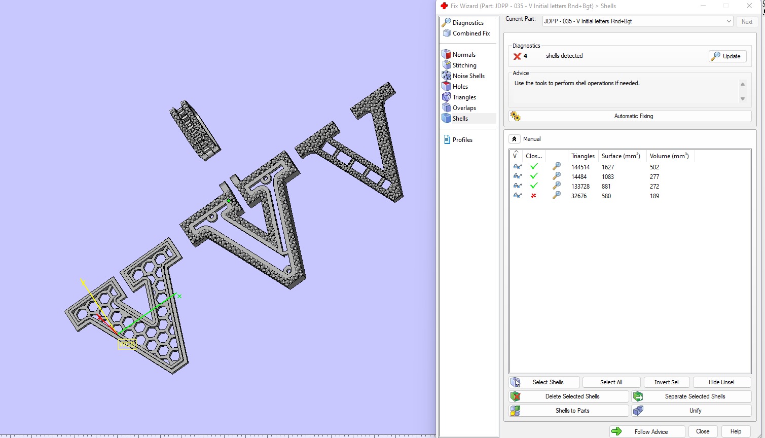Select the triangle count 14484 cell
This screenshot has width=765, height=438.
pos(579,177)
